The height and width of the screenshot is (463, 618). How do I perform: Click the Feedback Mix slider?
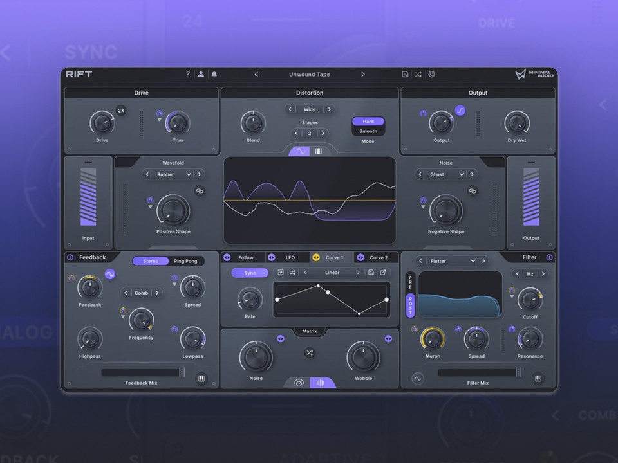pos(143,372)
